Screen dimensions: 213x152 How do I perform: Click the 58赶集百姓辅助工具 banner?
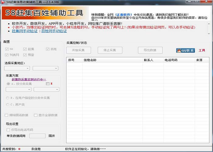click(x=45, y=13)
